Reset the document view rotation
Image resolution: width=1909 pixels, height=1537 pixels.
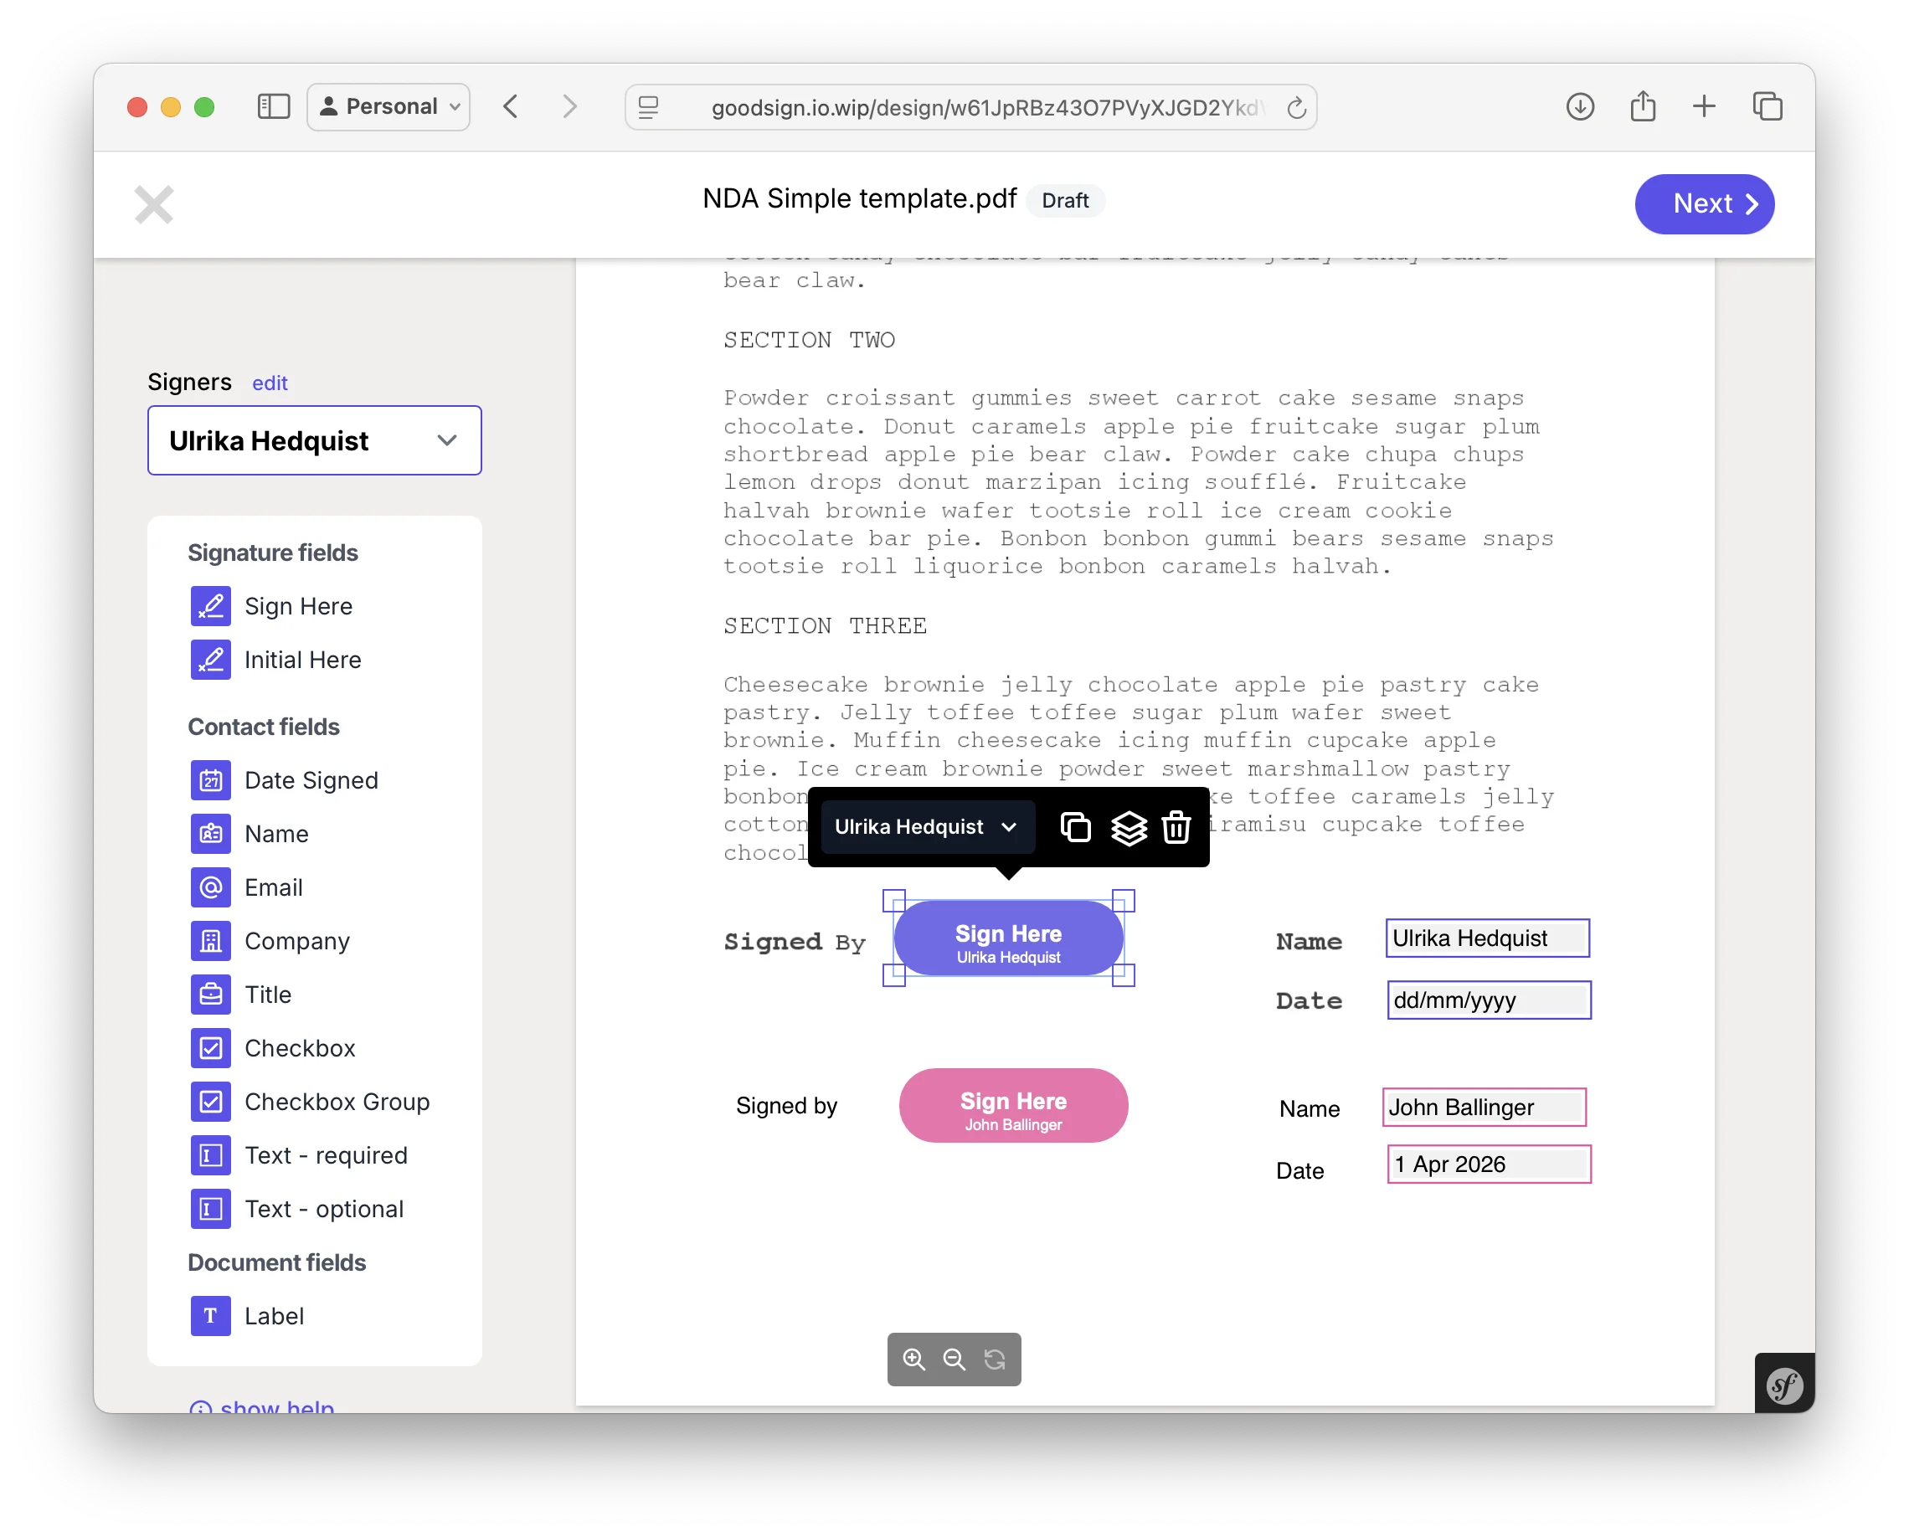point(995,1359)
